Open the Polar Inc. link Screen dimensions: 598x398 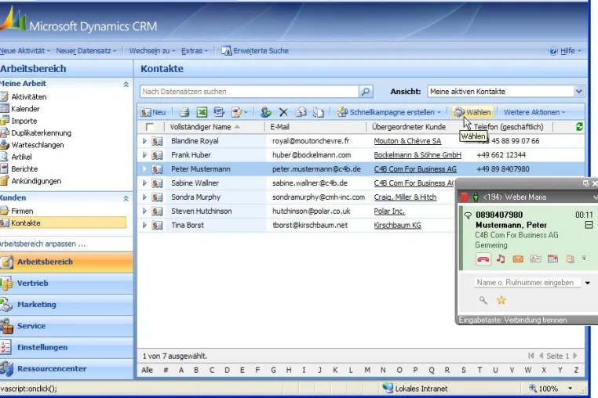point(389,211)
